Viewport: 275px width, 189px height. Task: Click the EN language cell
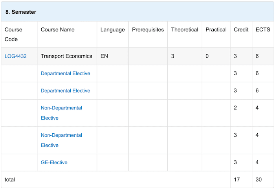point(113,56)
